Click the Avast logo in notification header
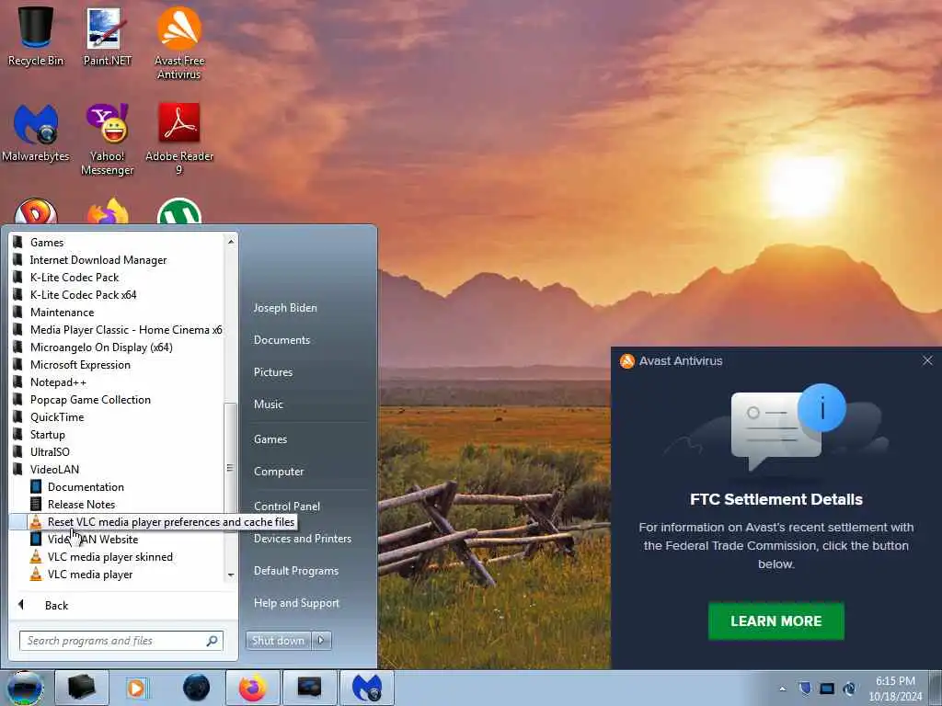The image size is (942, 706). click(627, 360)
